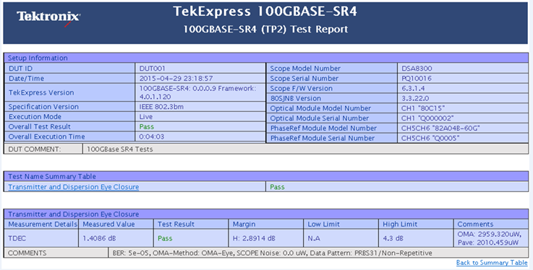Click the 100GBASE-SR4 (TP2) Test Report subtitle
Viewport: 533px width, 270px height.
(265, 30)
